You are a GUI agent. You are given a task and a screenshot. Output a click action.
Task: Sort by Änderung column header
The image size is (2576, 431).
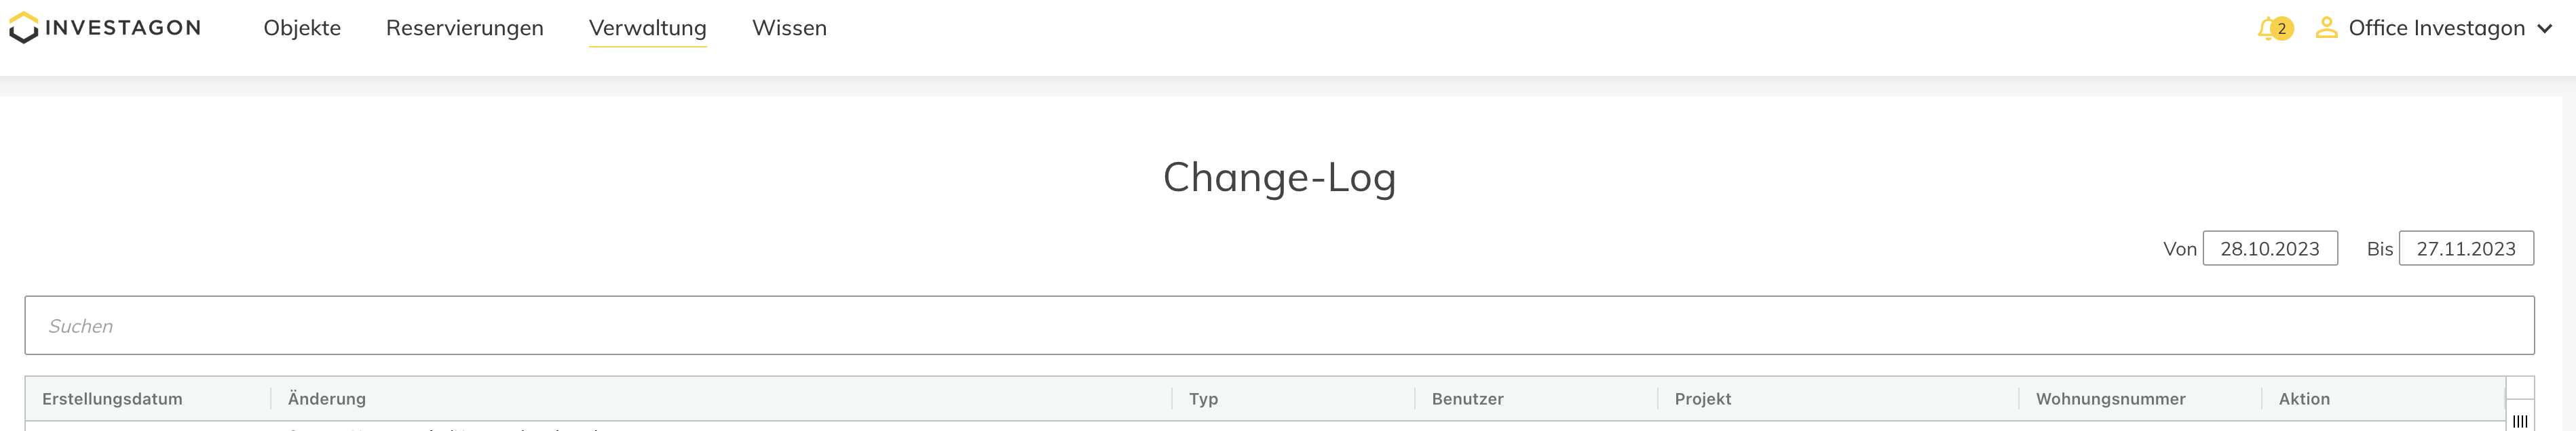tap(327, 399)
